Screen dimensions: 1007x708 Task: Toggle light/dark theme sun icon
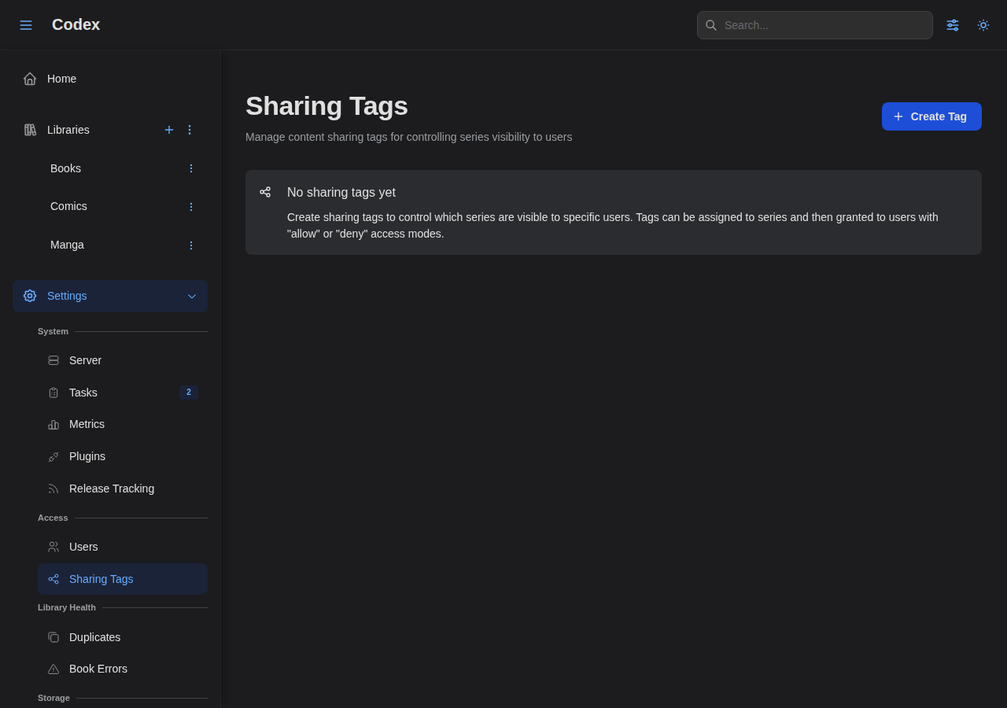point(983,25)
